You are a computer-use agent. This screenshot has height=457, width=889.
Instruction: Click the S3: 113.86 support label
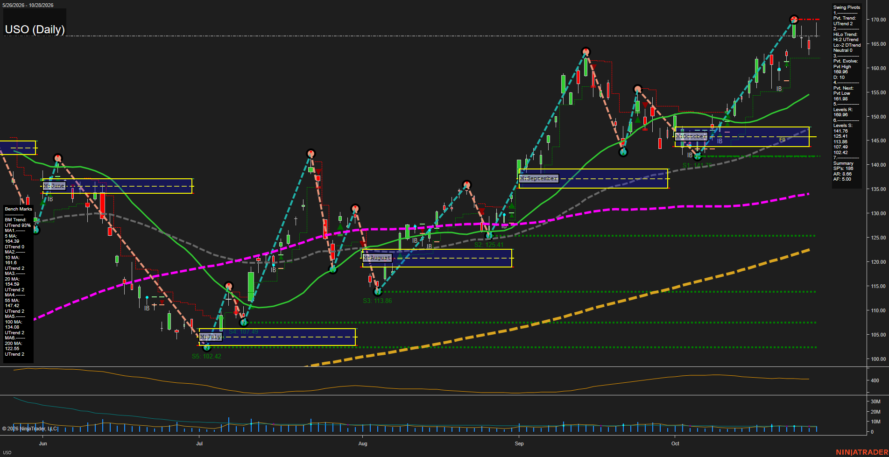click(377, 301)
